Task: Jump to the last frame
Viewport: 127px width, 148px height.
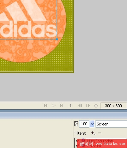Action: [x=61, y=106]
